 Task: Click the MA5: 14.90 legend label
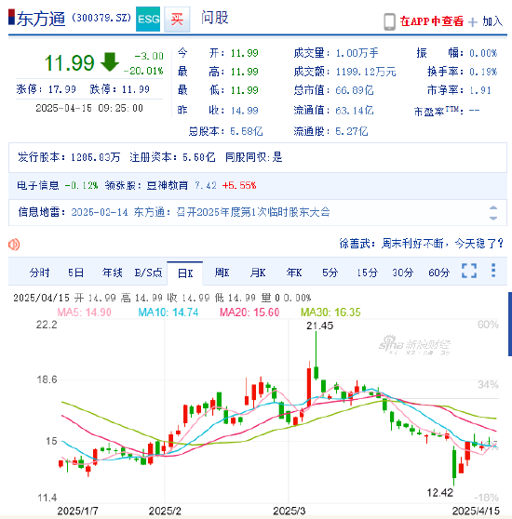[x=84, y=313]
